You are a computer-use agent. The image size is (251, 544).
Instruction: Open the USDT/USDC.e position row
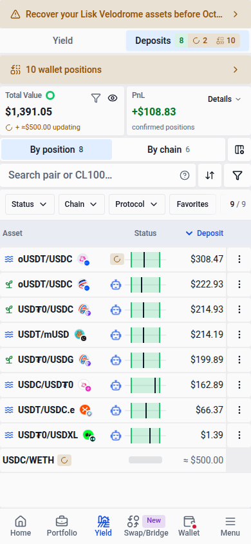113,410
